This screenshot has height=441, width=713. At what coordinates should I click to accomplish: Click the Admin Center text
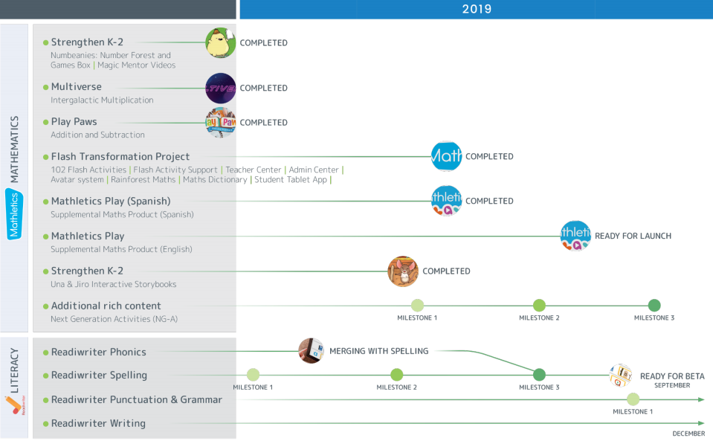tap(314, 170)
